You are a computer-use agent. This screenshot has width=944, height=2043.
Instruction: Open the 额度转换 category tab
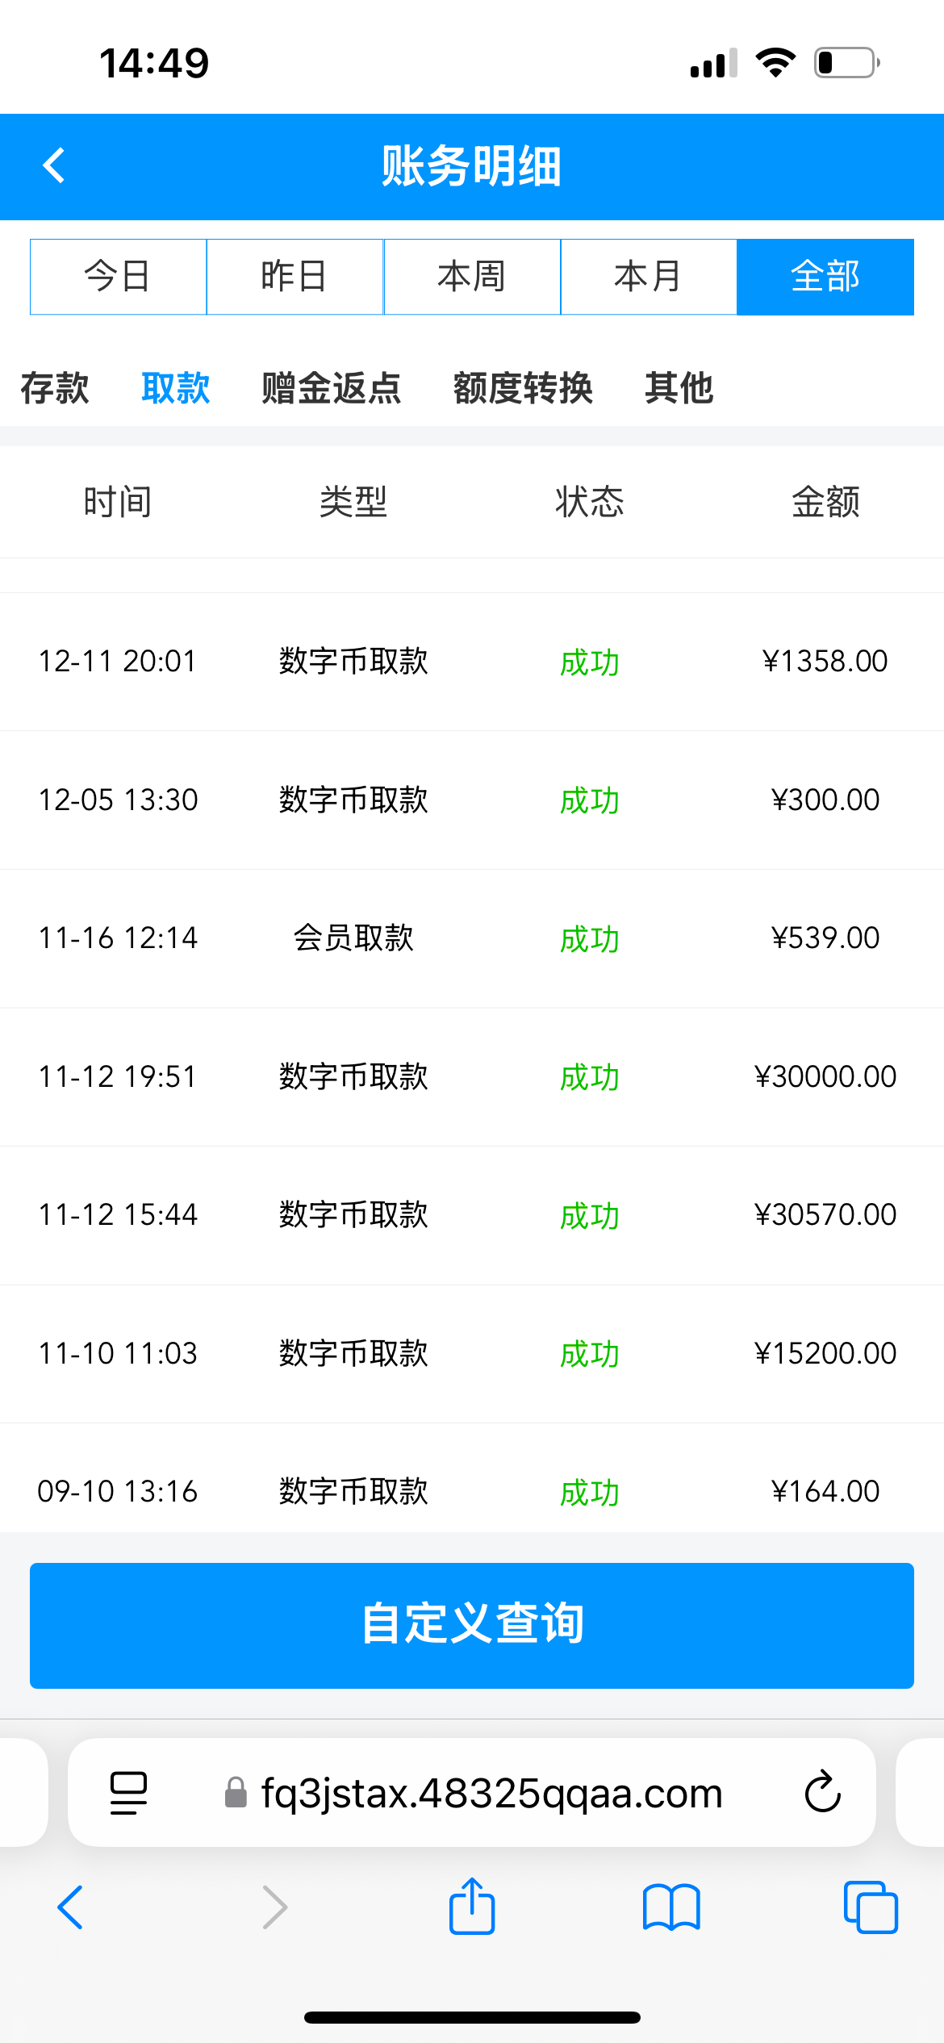(x=523, y=388)
